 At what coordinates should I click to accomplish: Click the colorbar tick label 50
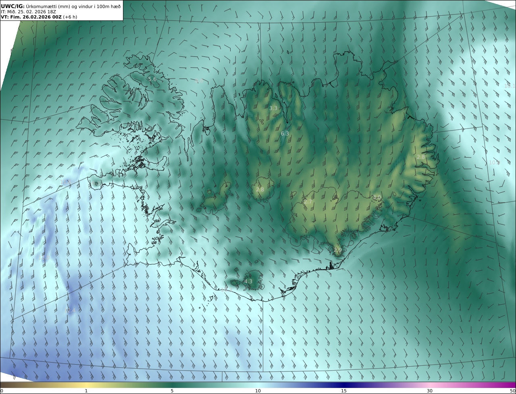click(x=512, y=391)
